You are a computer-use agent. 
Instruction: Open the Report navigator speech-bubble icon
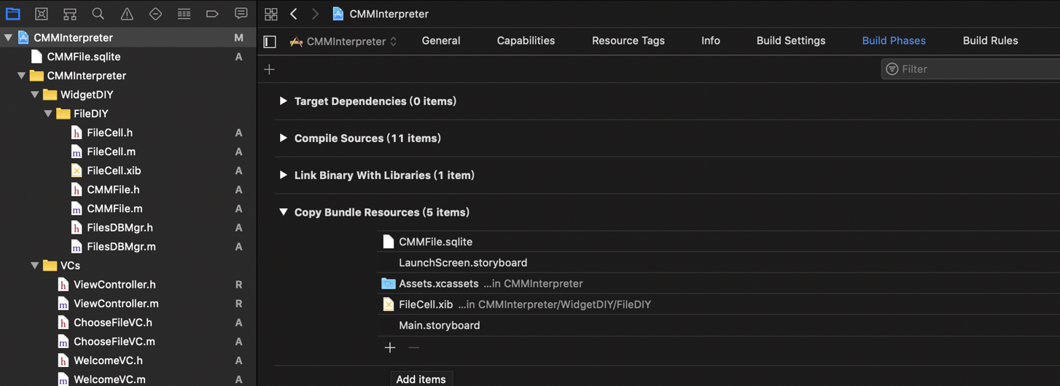coord(241,14)
